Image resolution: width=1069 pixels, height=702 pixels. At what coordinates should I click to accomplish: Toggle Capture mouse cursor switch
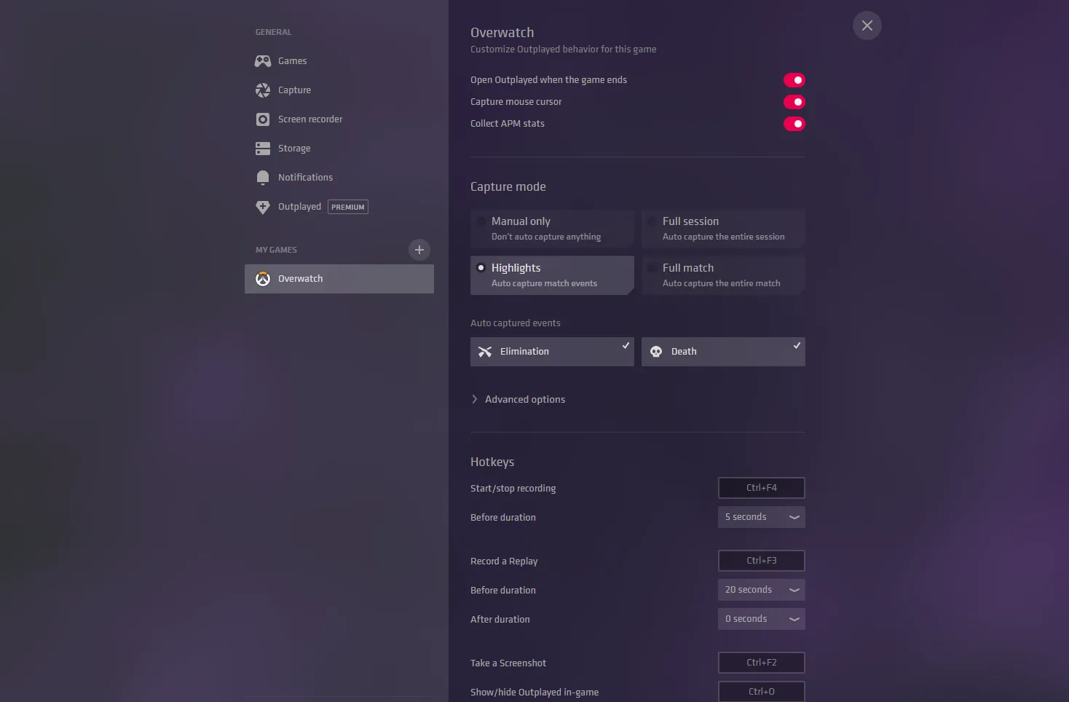[x=794, y=102]
